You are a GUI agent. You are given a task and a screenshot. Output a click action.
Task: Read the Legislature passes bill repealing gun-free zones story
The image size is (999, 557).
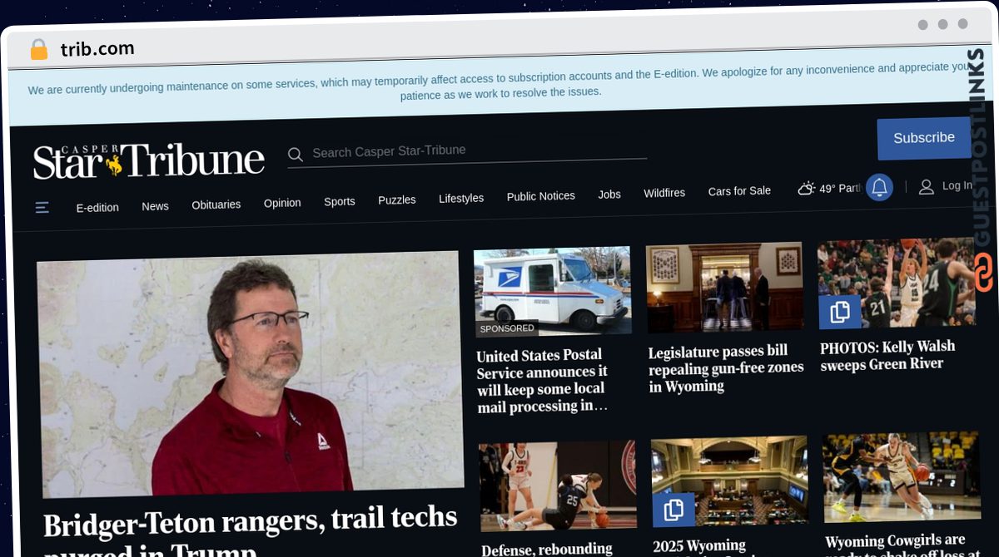tap(726, 368)
